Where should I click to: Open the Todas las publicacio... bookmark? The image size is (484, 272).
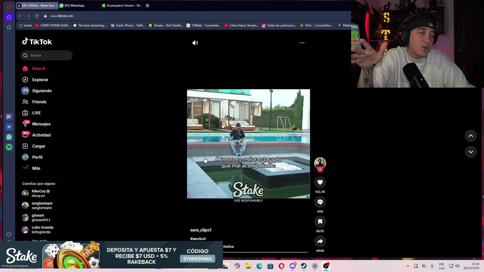(x=279, y=25)
